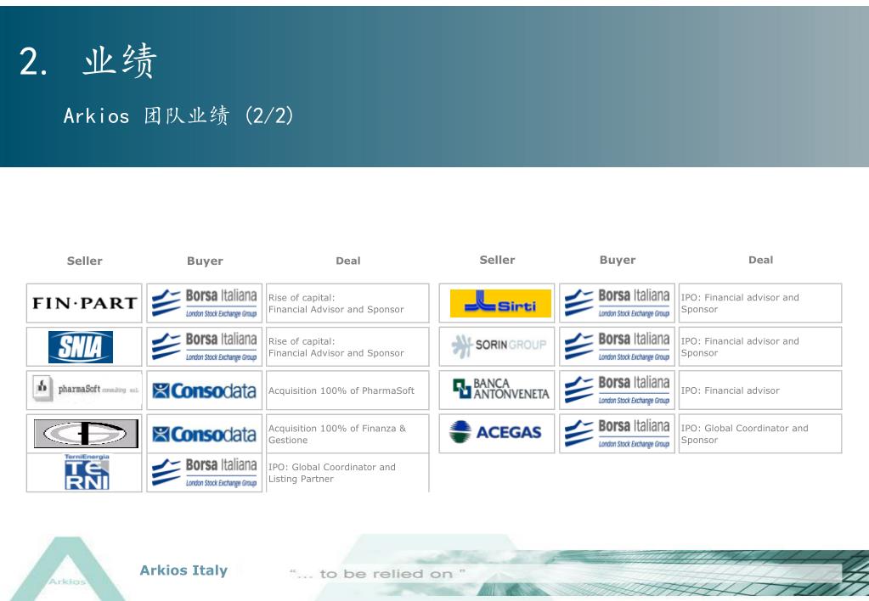
Task: Select the Finanza & Gestione oval logo
Action: pos(86,433)
